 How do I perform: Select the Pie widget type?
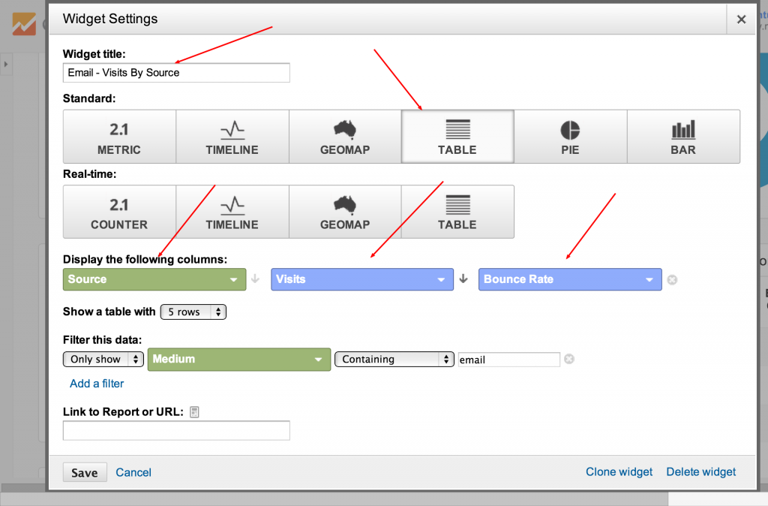click(570, 136)
